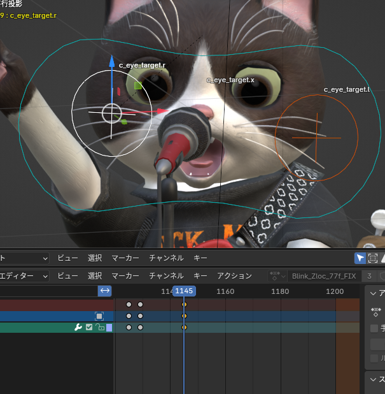The height and width of the screenshot is (394, 385).
Task: Toggle the checkbox beside 手 in side panel
Action: click(374, 328)
